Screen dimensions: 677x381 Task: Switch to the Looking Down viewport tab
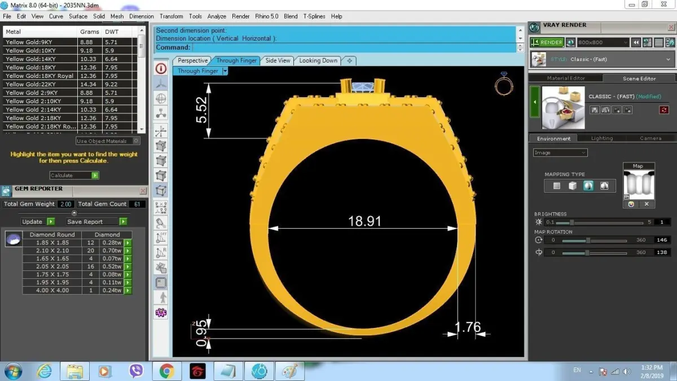318,60
